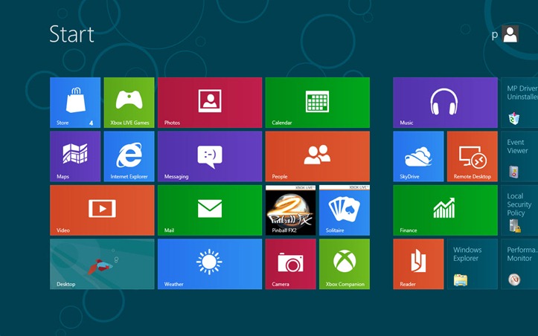Open the Messaging tile
Viewport: 538px width, 336px height.
pyautogui.click(x=210, y=156)
